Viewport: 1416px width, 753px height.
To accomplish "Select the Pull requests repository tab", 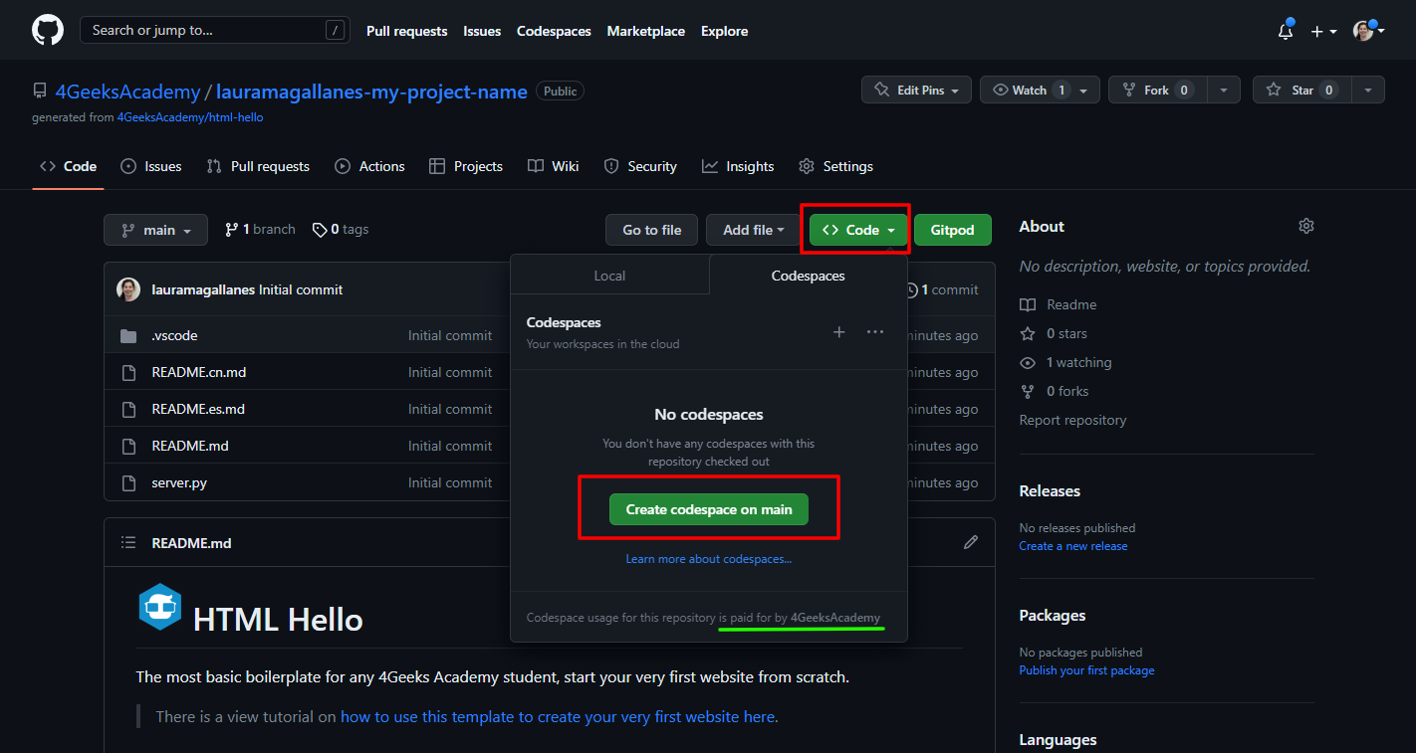I will (x=258, y=166).
